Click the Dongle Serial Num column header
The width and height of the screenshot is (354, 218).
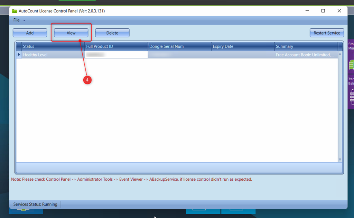pos(179,46)
